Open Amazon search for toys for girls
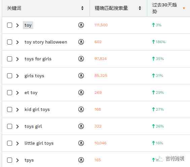Screen dimensions: 190x167 [81, 59]
